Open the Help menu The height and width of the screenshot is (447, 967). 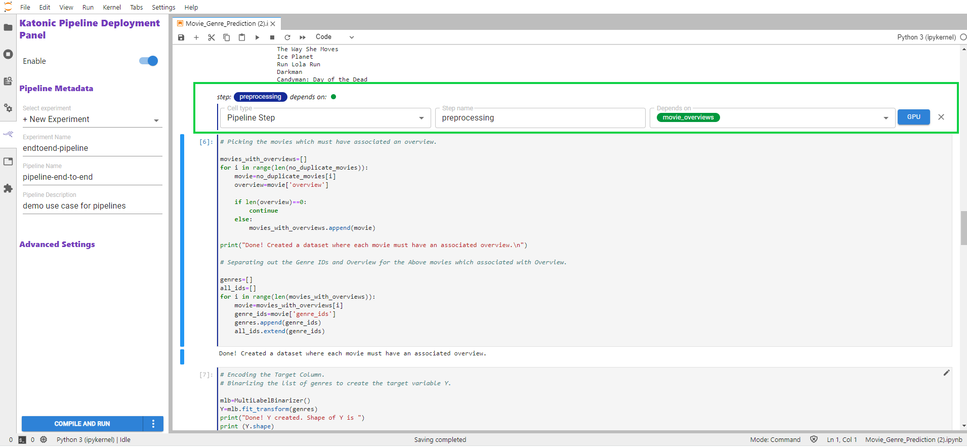coord(191,7)
